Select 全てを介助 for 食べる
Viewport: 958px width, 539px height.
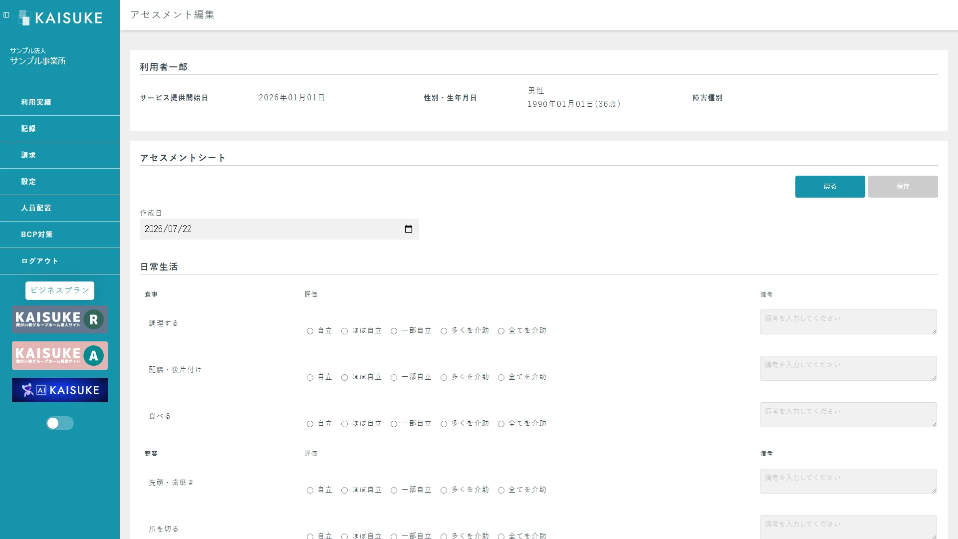pyautogui.click(x=501, y=424)
